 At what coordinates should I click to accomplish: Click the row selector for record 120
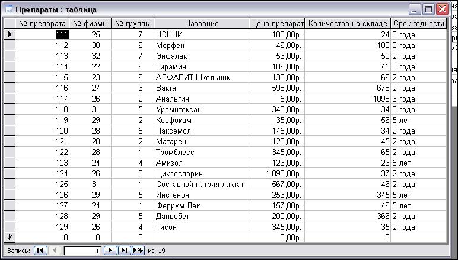9,131
